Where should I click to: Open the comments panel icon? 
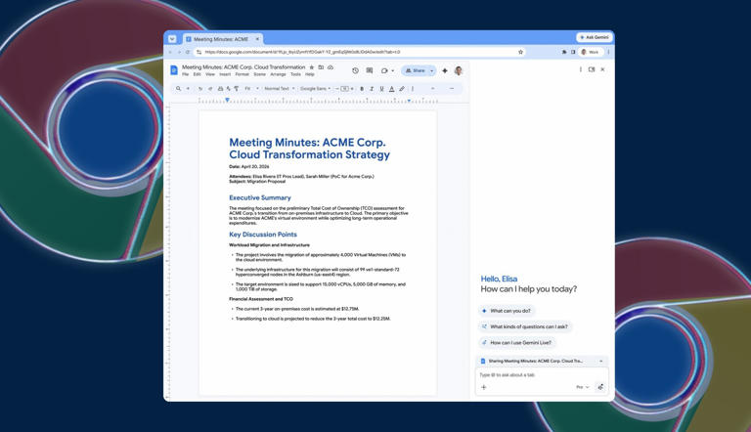click(x=370, y=70)
